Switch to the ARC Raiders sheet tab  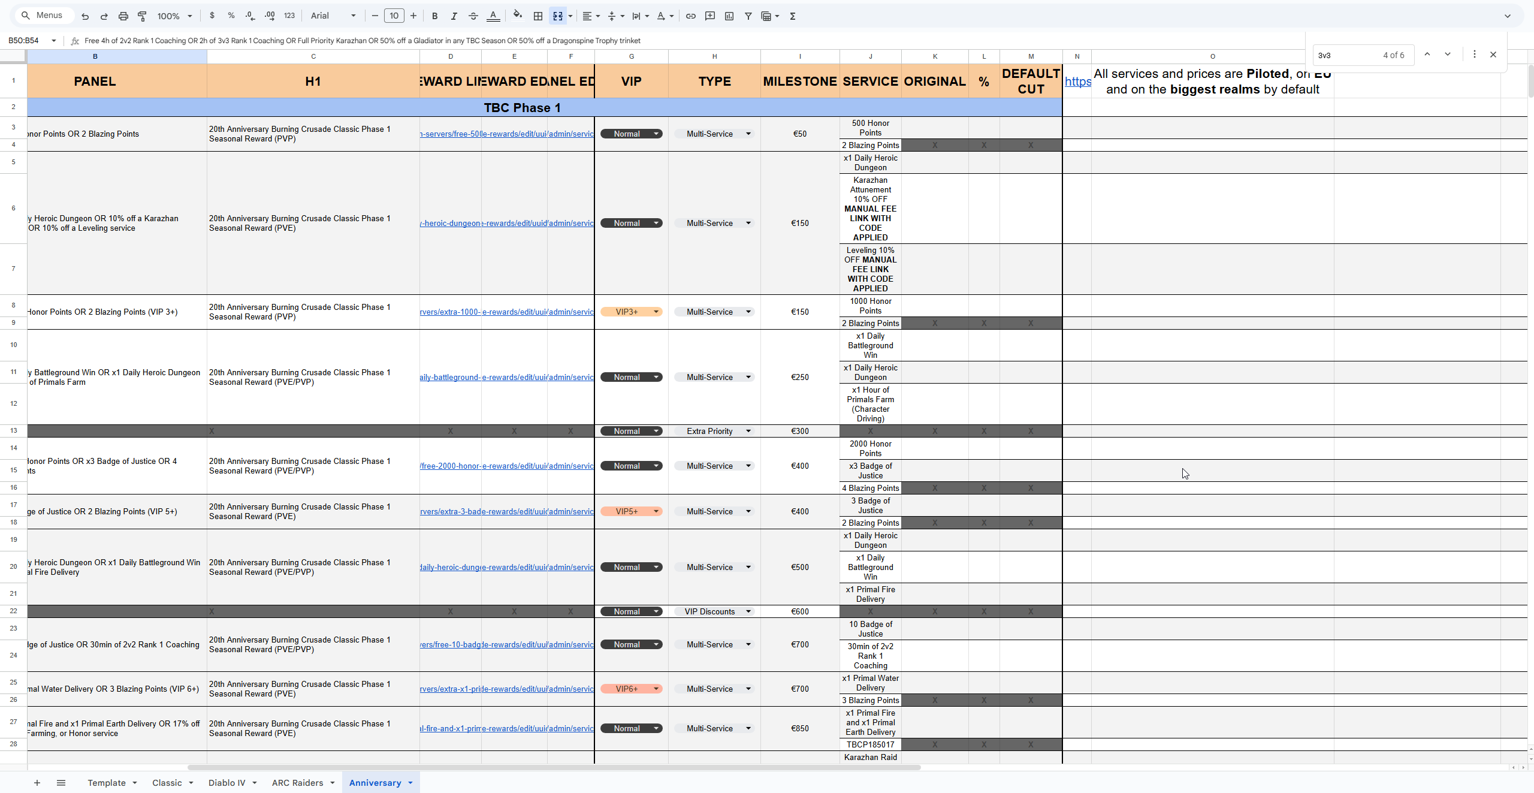tap(297, 783)
